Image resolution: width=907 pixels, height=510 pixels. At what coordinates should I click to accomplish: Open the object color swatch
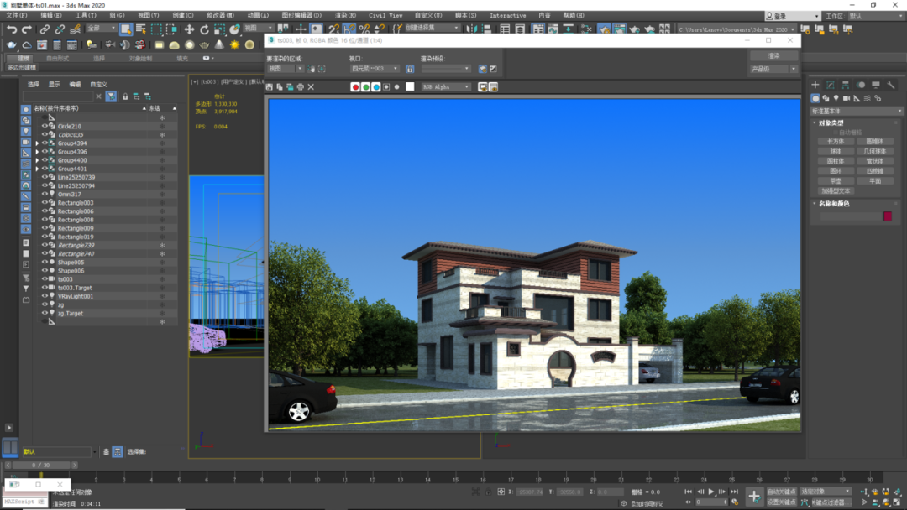pyautogui.click(x=888, y=216)
